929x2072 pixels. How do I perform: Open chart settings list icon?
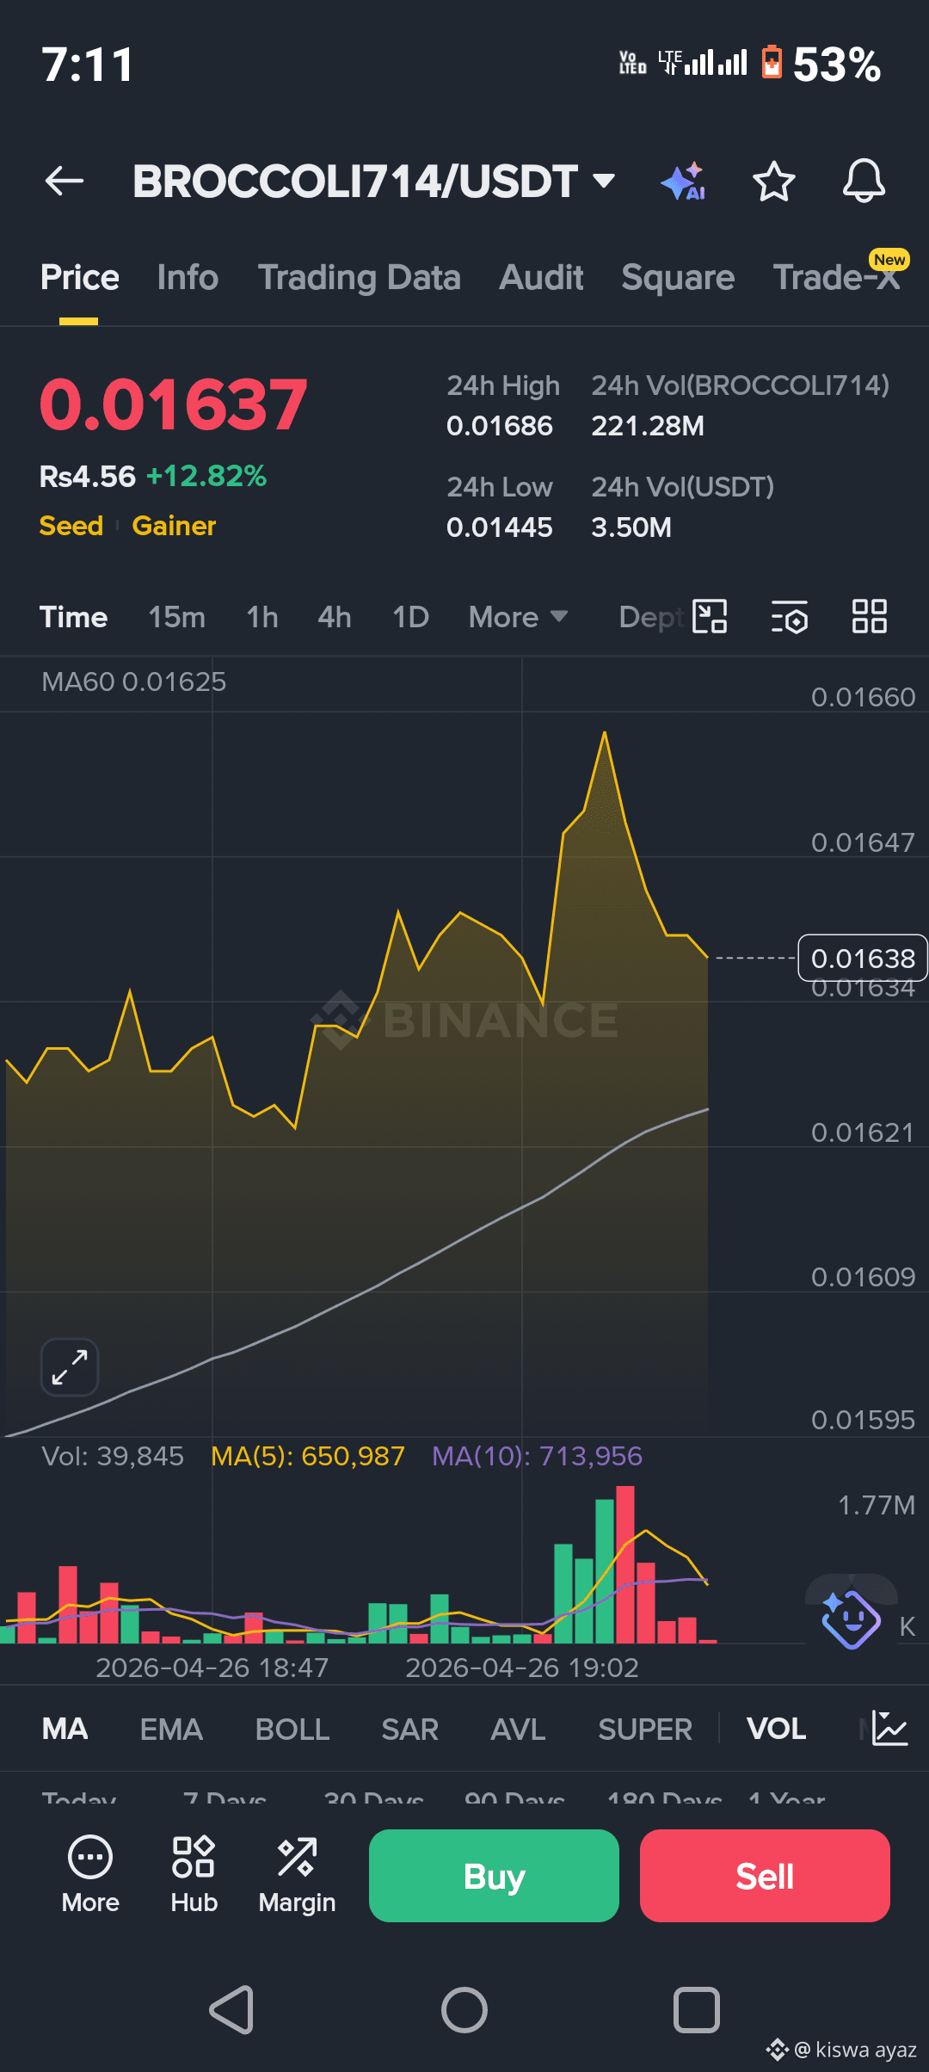point(789,617)
